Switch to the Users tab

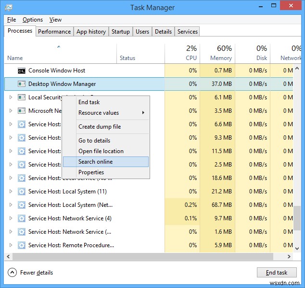[142, 31]
